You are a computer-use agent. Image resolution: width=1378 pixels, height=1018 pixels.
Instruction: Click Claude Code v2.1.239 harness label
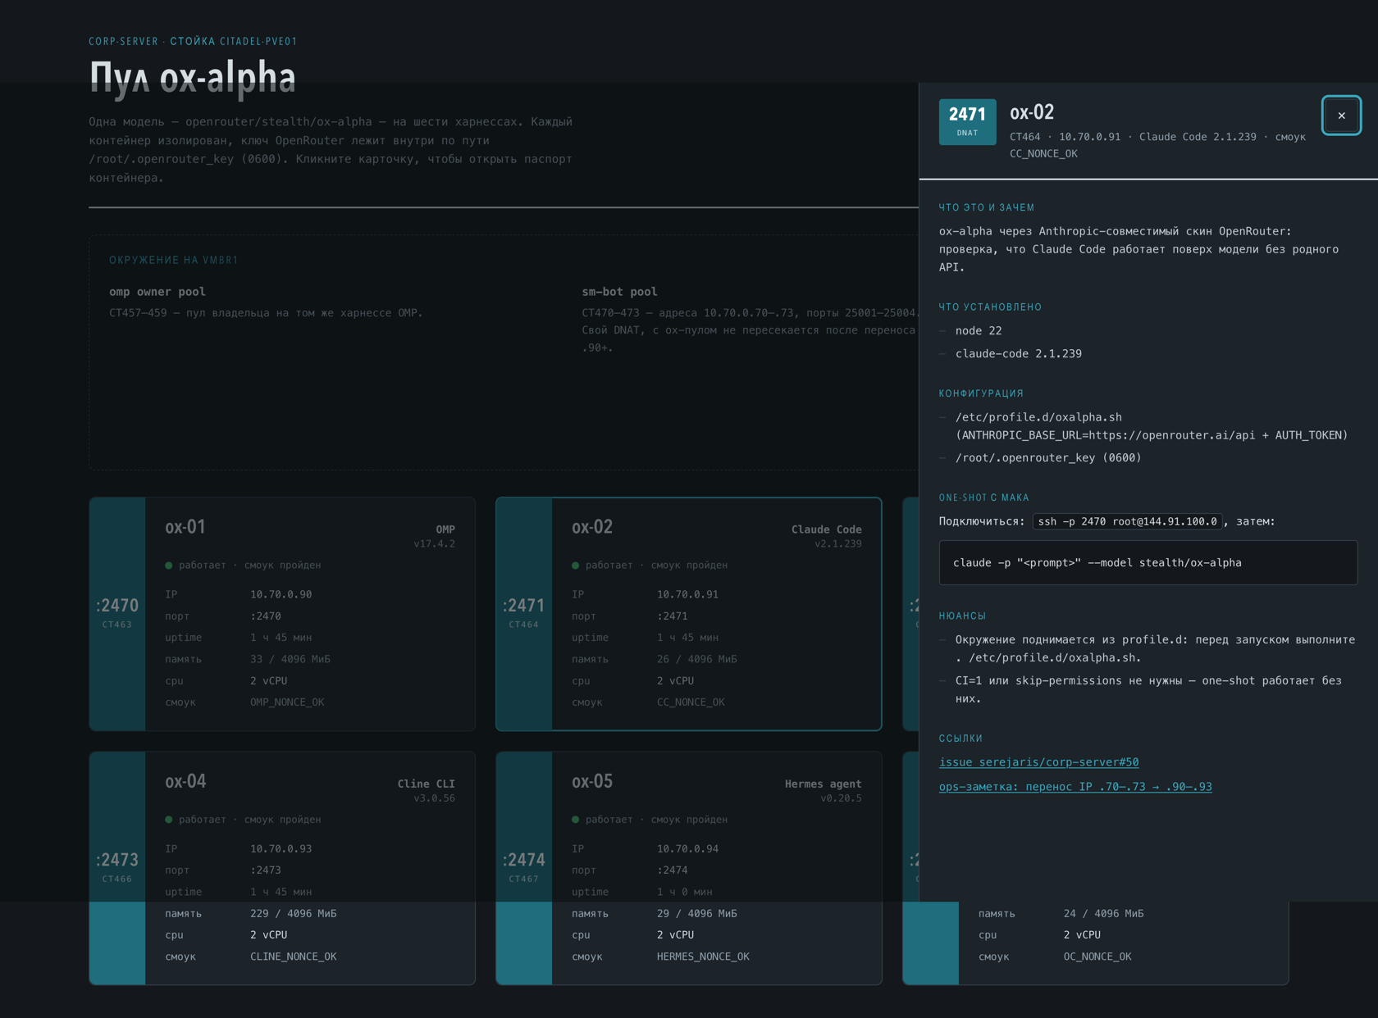tap(827, 536)
